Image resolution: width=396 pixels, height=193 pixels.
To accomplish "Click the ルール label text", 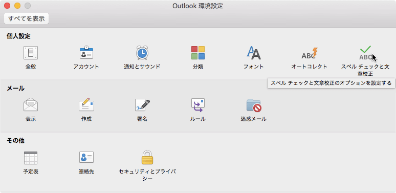I will click(198, 119).
